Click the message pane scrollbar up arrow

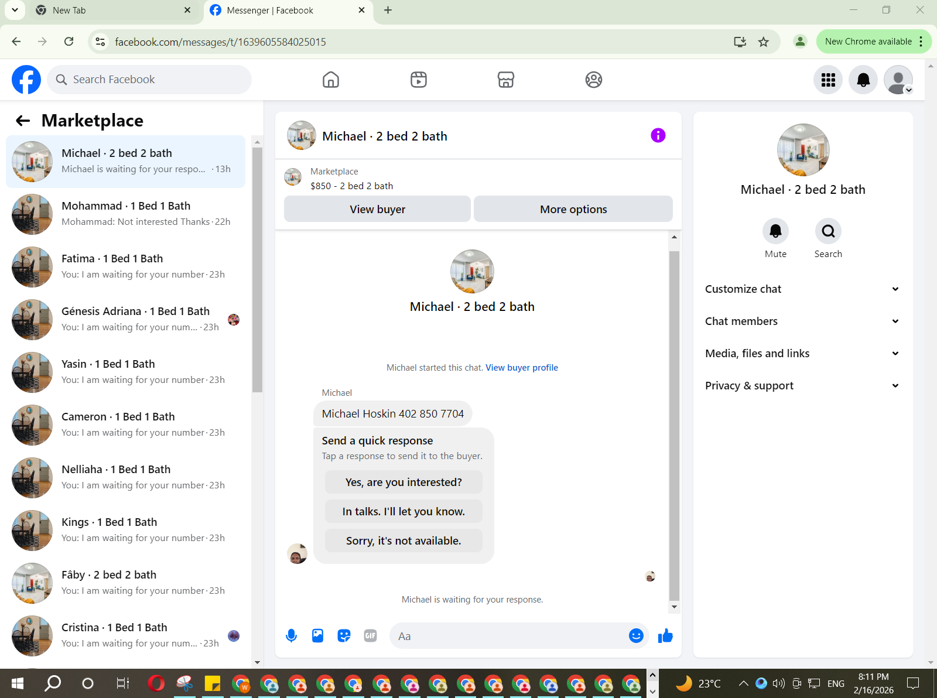coord(674,237)
